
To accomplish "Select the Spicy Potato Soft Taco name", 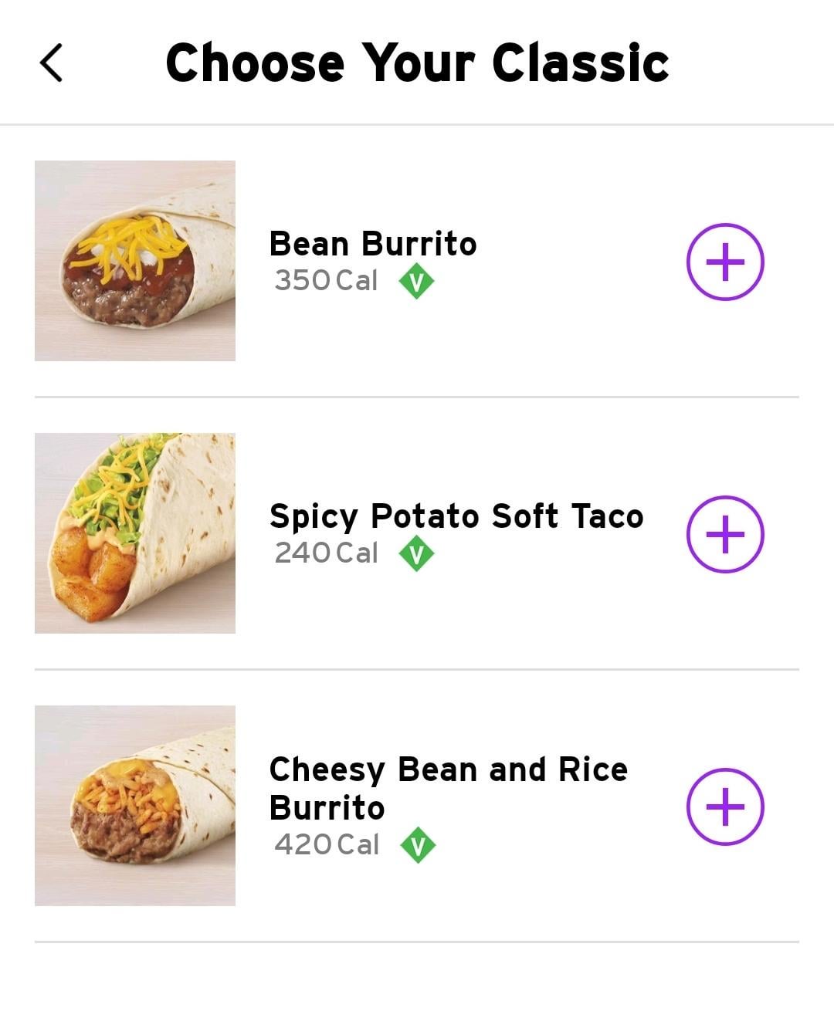I will (x=456, y=516).
